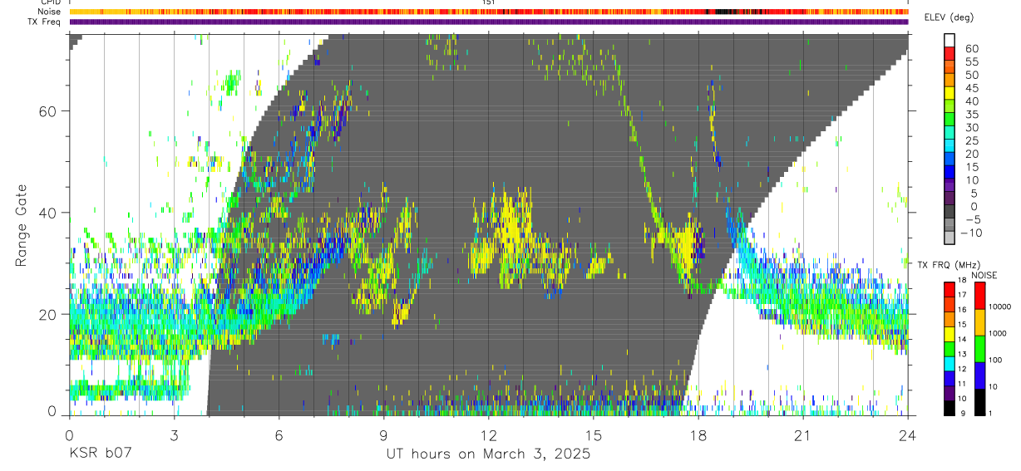Click the '151' CPID value above the plot
The image size is (1021, 471).
[489, 2]
